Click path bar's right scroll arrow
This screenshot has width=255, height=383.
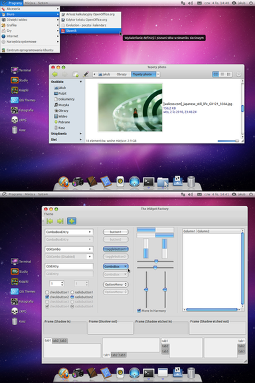tap(158, 74)
